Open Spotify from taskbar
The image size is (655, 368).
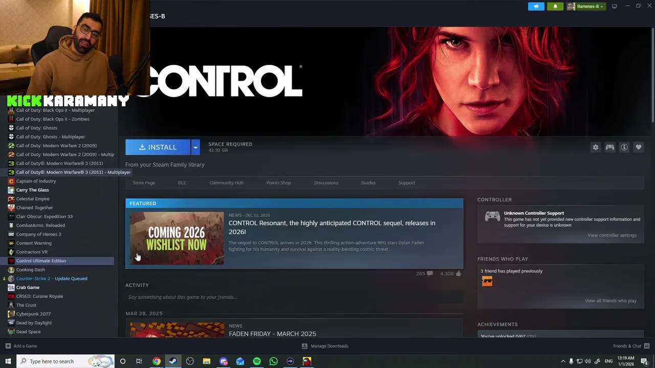pyautogui.click(x=257, y=361)
